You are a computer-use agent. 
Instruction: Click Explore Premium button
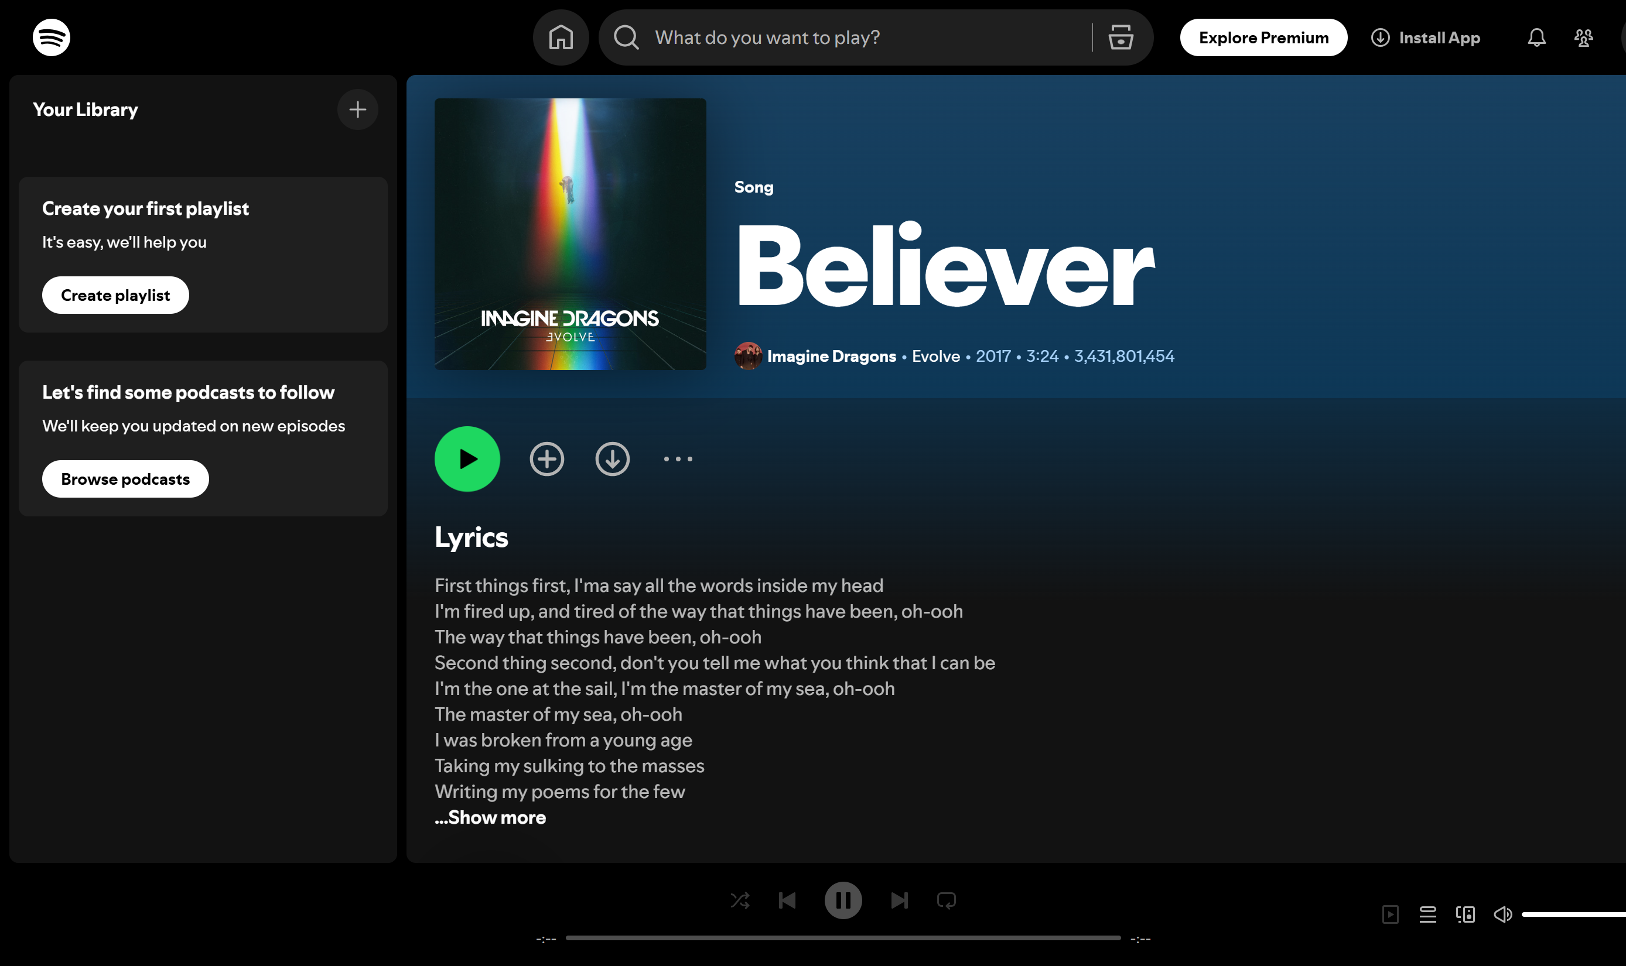[x=1263, y=37]
